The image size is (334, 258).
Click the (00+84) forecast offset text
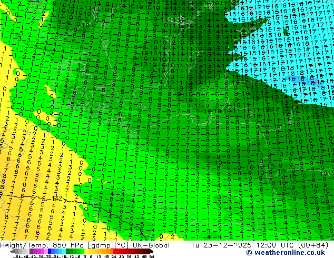coord(312,245)
